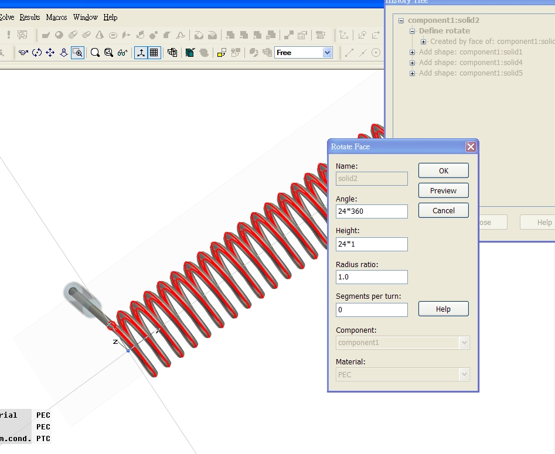Click Cancel in Rotate Face dialog
Image resolution: width=555 pixels, height=454 pixels.
click(444, 210)
